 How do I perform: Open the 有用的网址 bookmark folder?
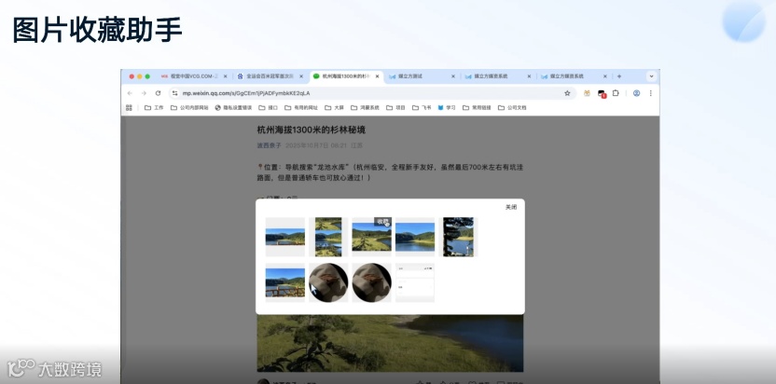coord(301,107)
